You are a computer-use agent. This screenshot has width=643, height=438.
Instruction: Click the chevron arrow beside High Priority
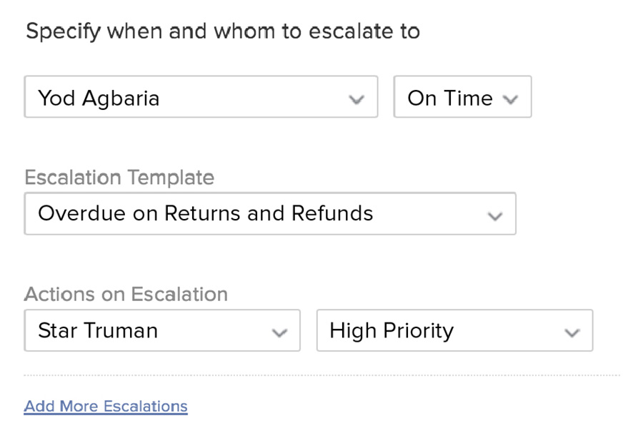pos(572,332)
